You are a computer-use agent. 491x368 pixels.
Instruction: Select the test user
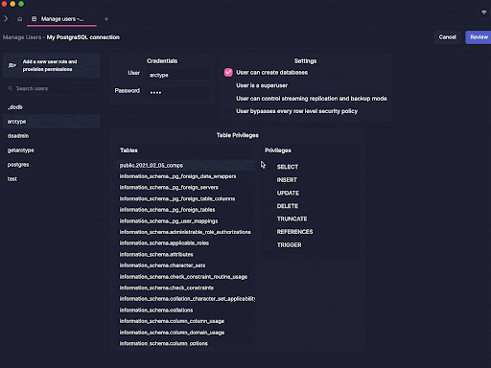(52, 179)
